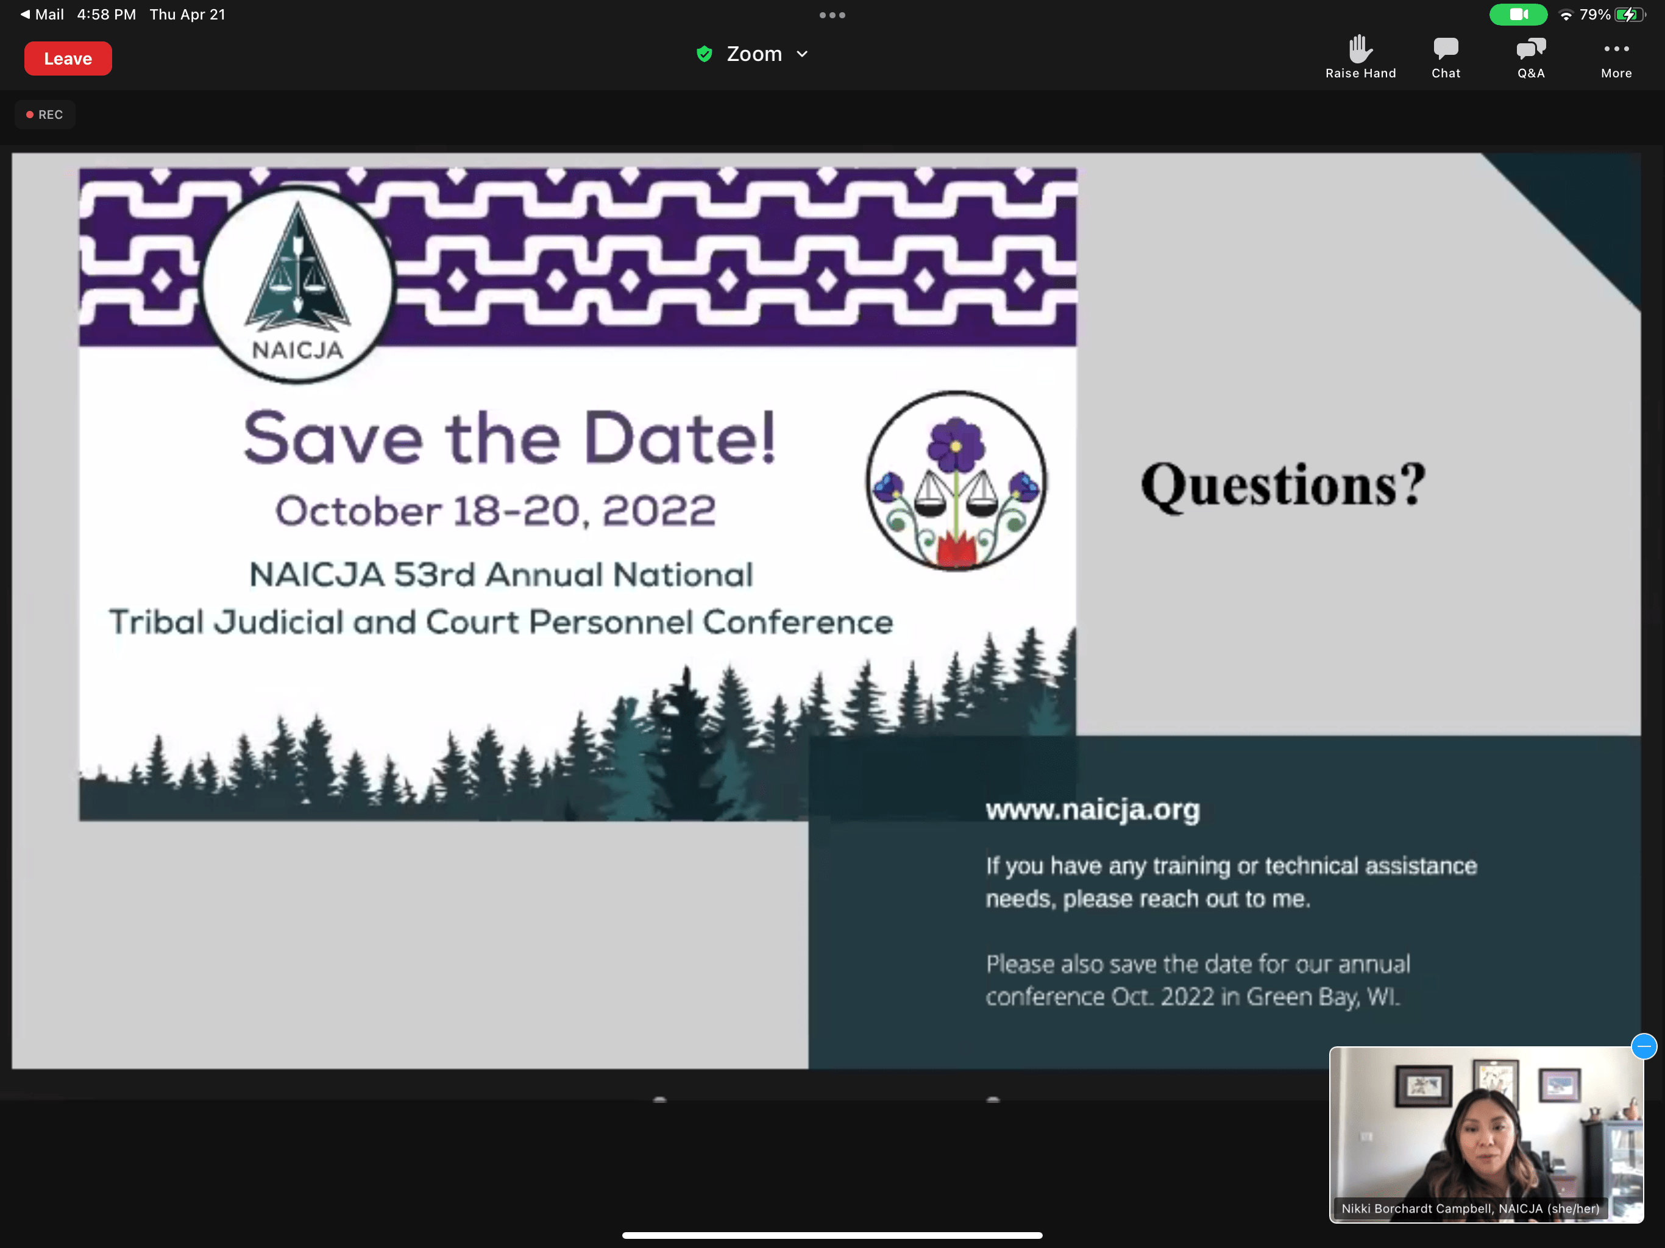Click the Raise Hand icon
Image resolution: width=1665 pixels, height=1248 pixels.
tap(1360, 50)
